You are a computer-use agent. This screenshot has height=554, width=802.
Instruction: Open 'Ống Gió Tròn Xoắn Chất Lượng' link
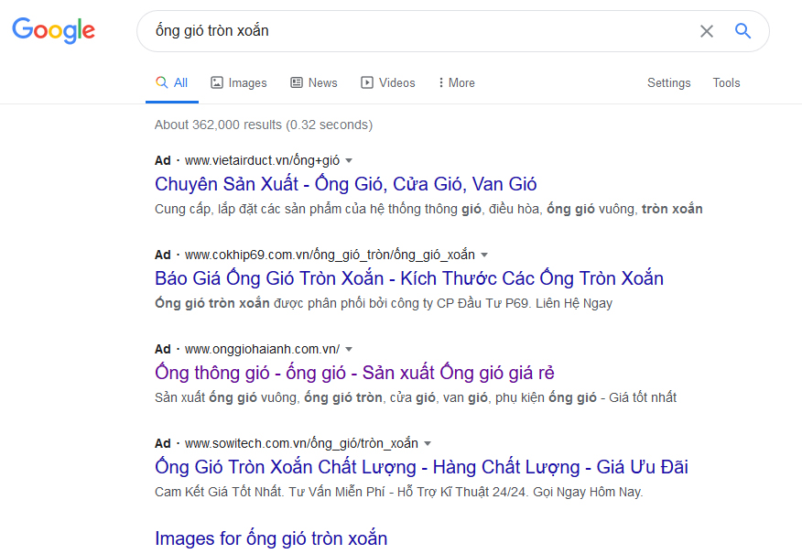point(421,466)
